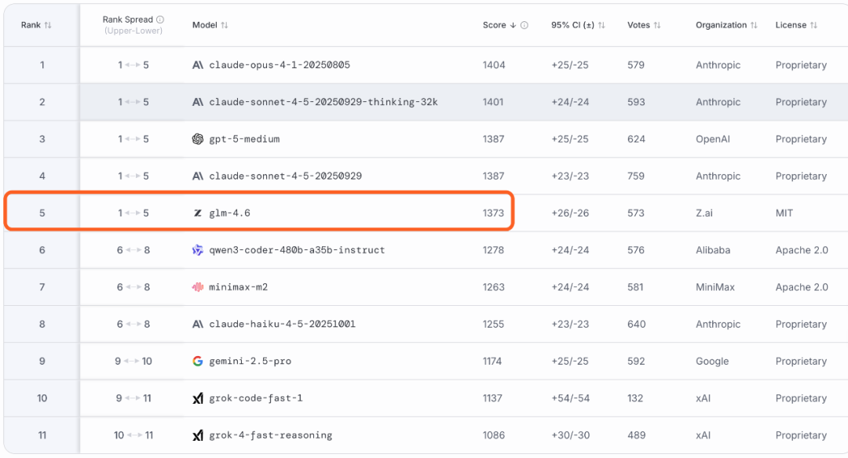The width and height of the screenshot is (848, 458).
Task: Open Rank Spread info icon
Action: [160, 20]
